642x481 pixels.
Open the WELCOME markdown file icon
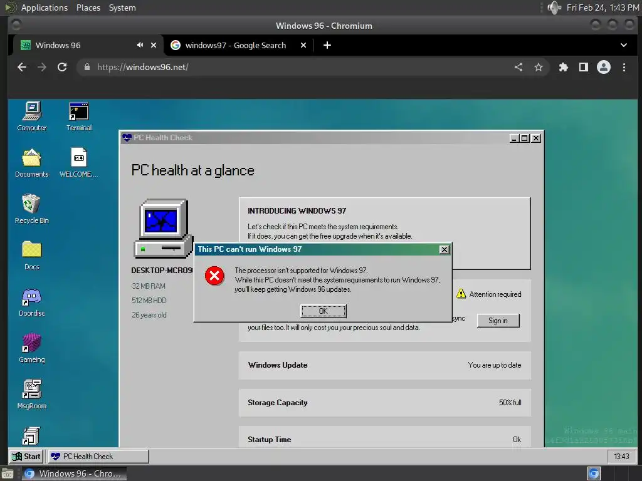click(79, 162)
